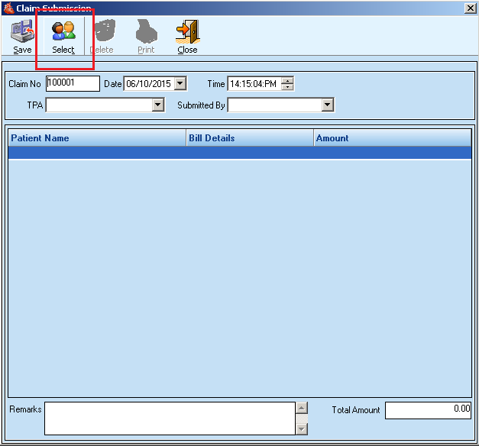This screenshot has height=446, width=479.
Task: Open the TPA dropdown list
Action: (158, 105)
